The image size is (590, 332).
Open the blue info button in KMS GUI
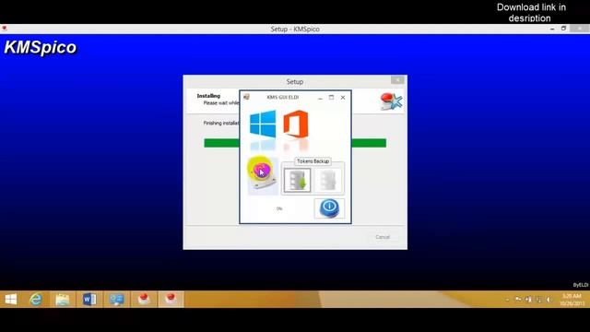(x=329, y=208)
